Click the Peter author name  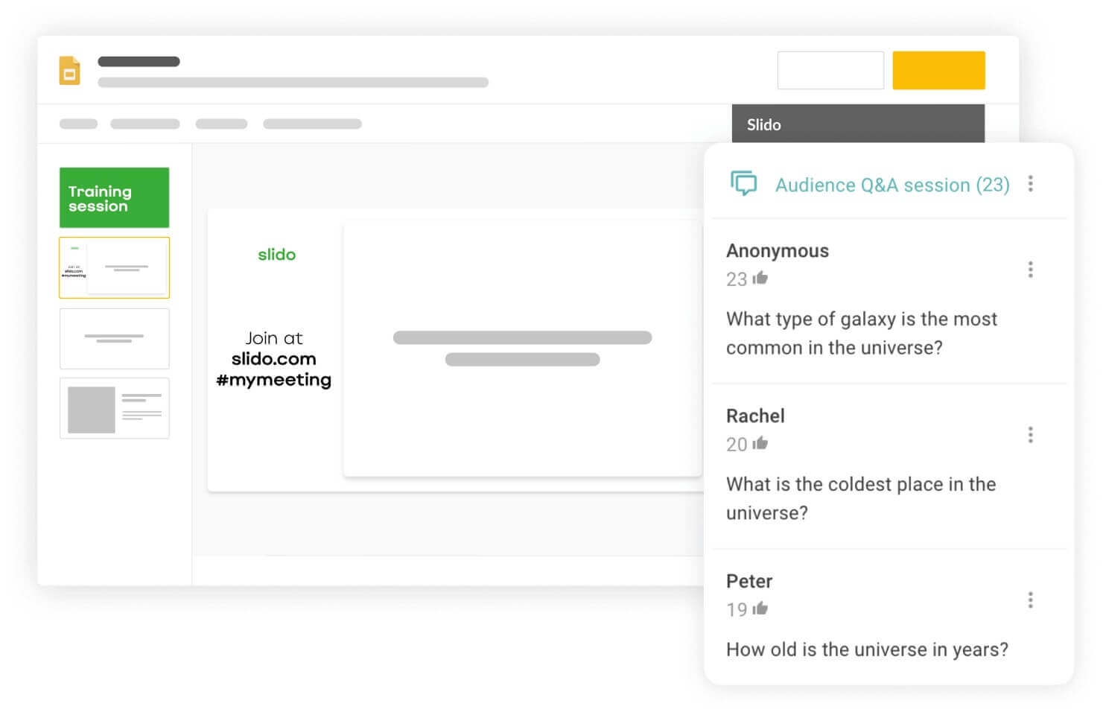tap(749, 581)
